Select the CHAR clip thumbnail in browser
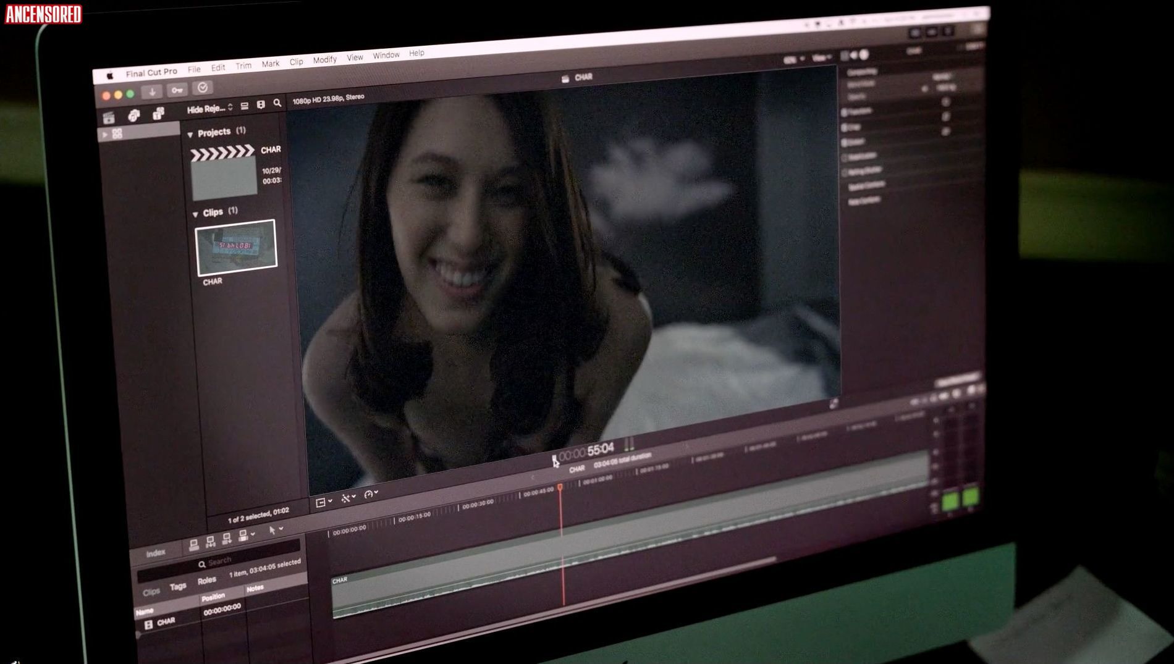Image resolution: width=1174 pixels, height=664 pixels. click(x=236, y=248)
